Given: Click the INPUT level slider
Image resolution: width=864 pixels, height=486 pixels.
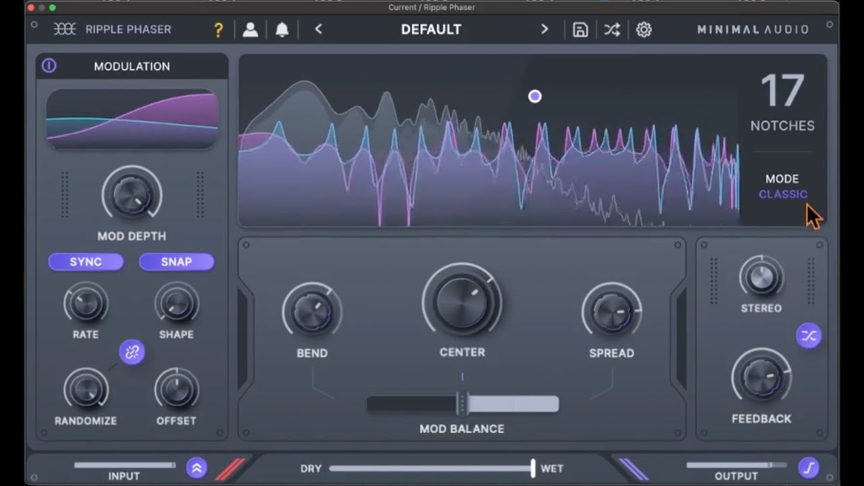Looking at the screenshot, I should coord(124,465).
